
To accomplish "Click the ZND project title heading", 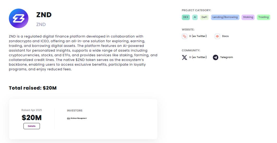I will pyautogui.click(x=44, y=15).
